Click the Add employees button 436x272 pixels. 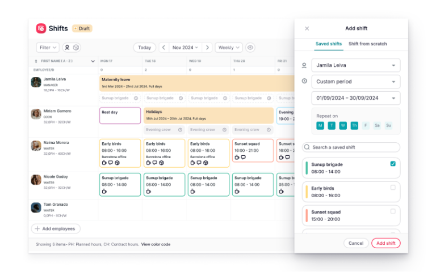coord(56,229)
